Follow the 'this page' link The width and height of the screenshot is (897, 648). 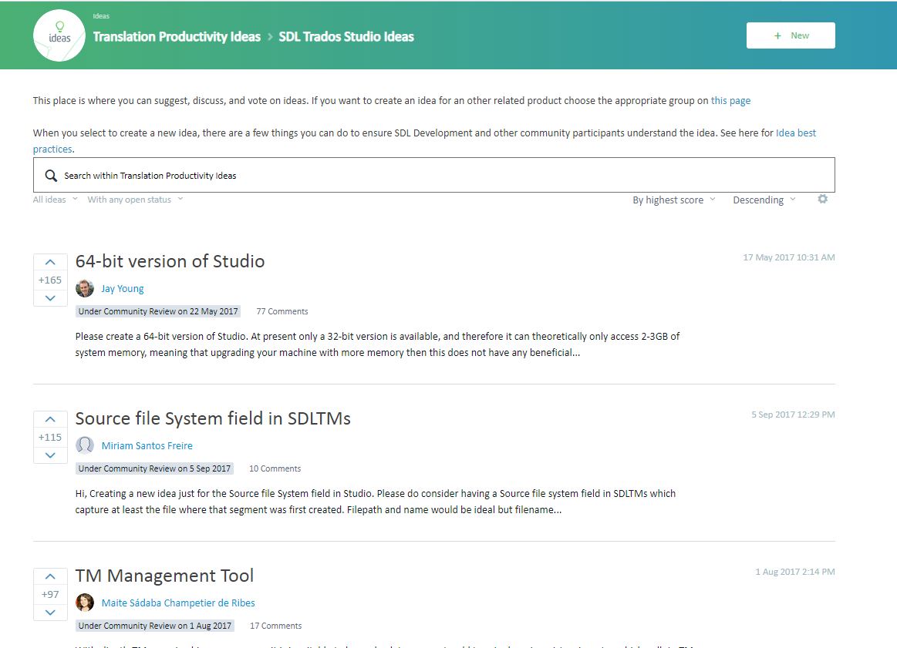coord(730,101)
